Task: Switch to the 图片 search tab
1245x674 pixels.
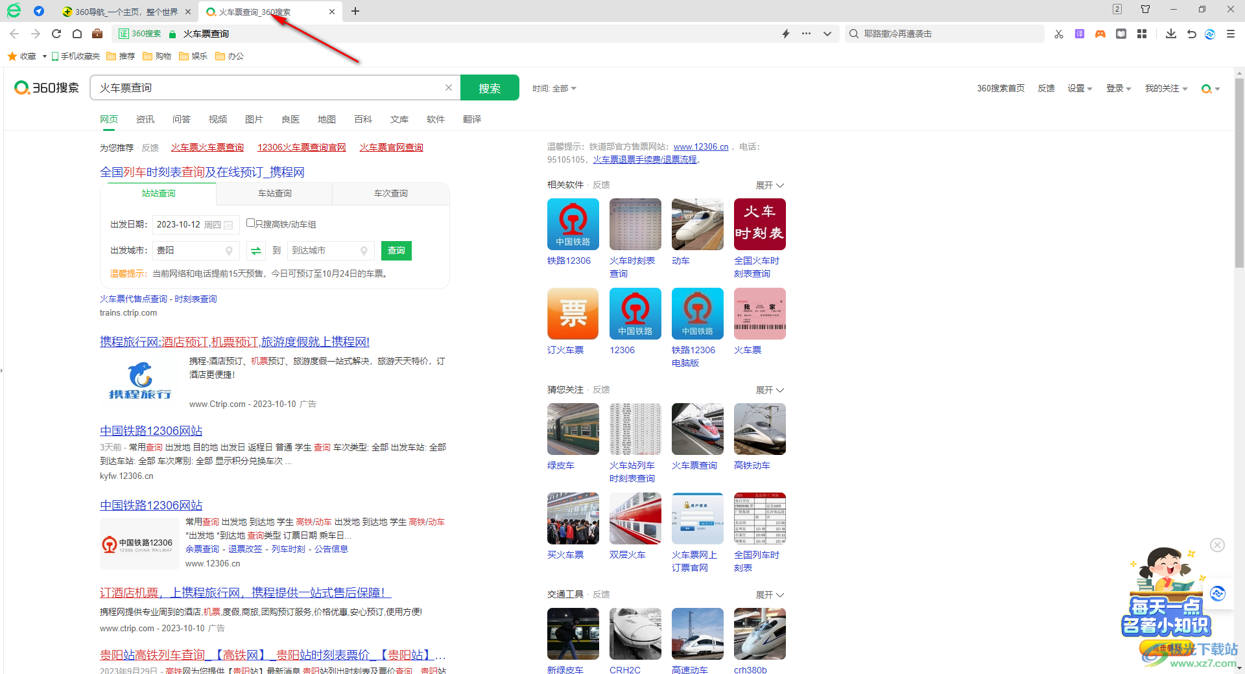Action: (254, 119)
